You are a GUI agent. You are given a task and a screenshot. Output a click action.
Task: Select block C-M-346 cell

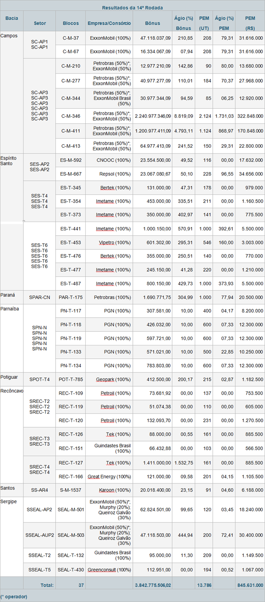tap(71, 116)
